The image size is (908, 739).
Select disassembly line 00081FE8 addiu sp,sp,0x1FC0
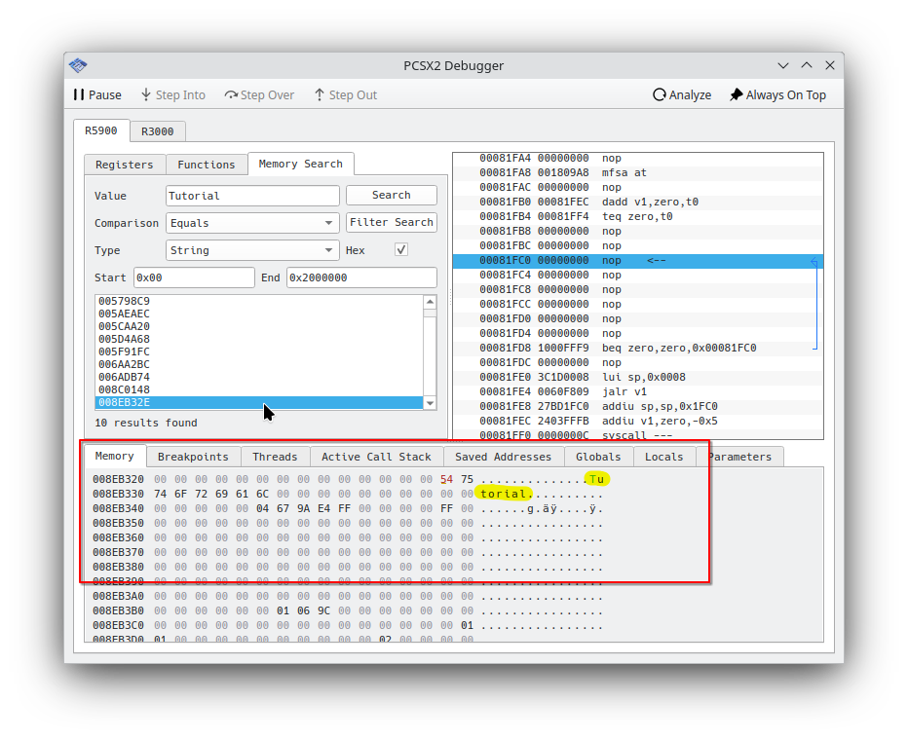pyautogui.click(x=638, y=406)
